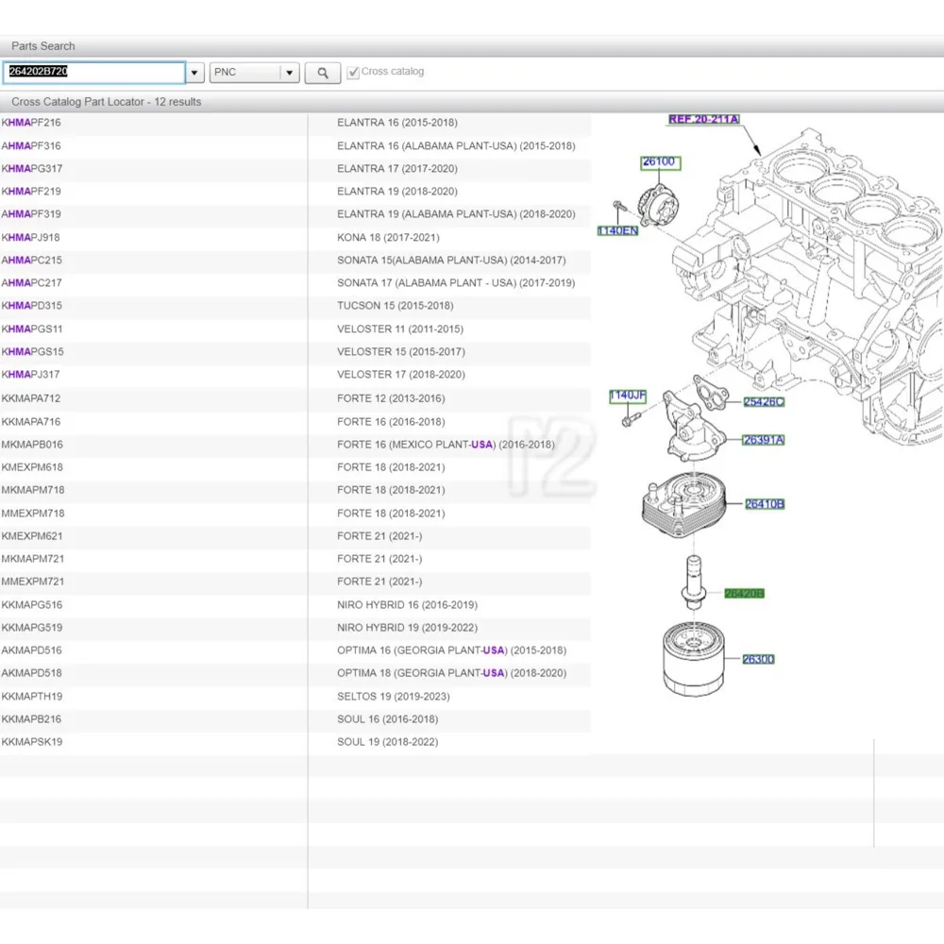Select part callout 26300 in diagram
This screenshot has height=944, width=944.
(x=758, y=659)
